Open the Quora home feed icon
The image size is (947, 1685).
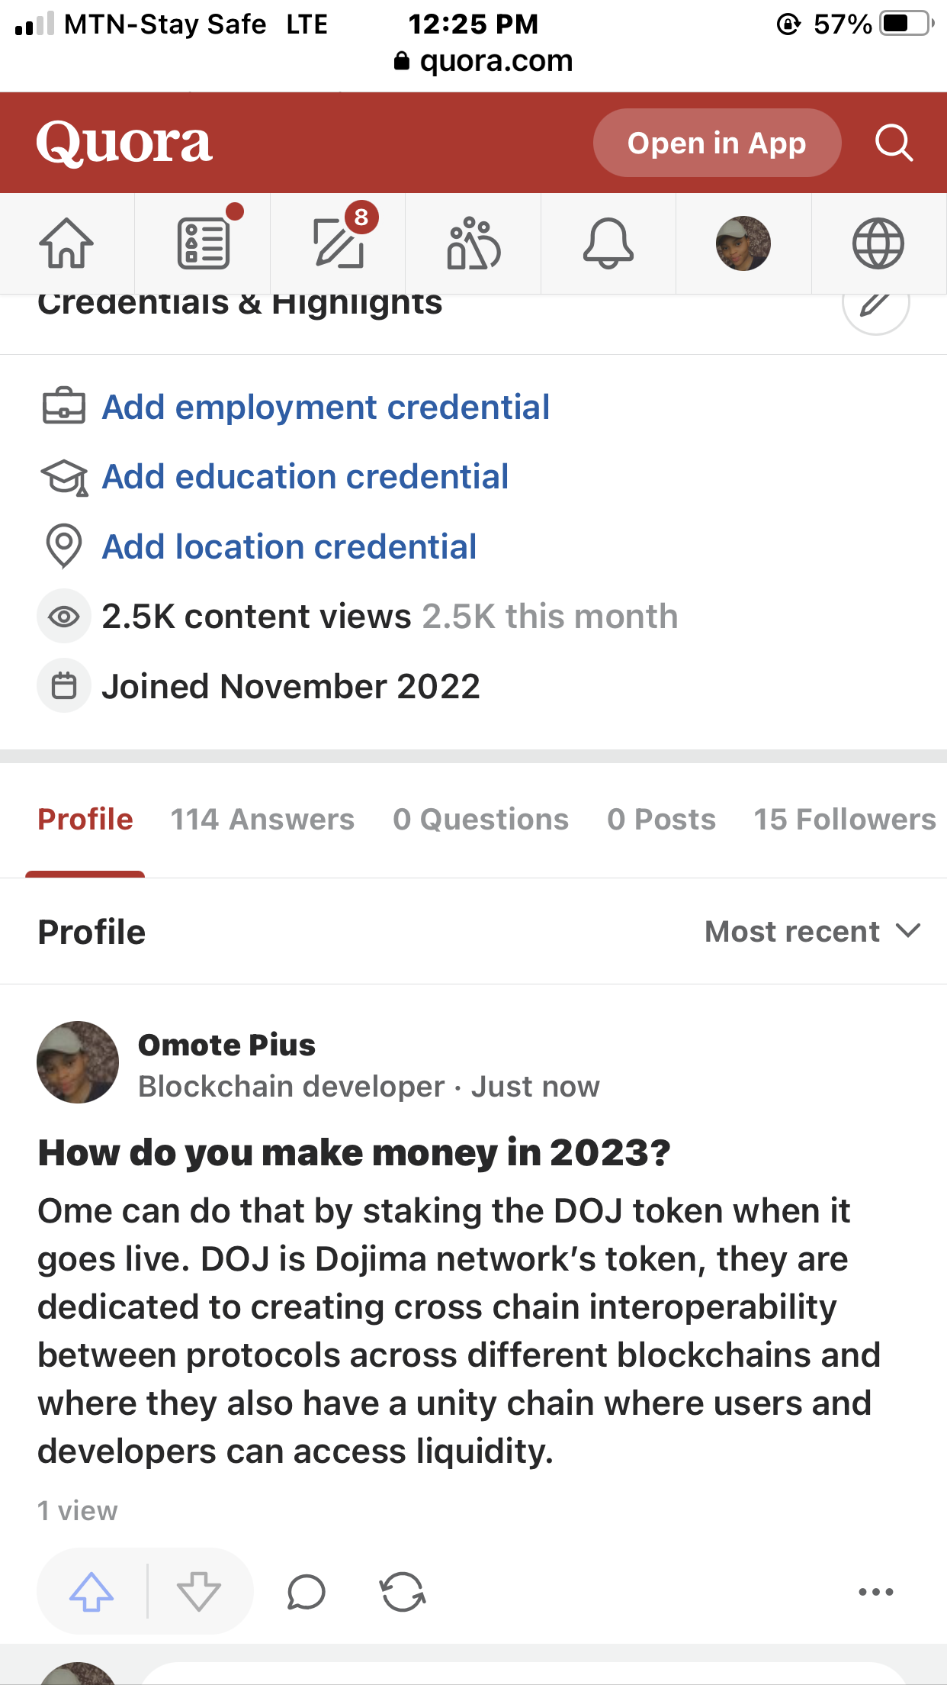pos(66,243)
